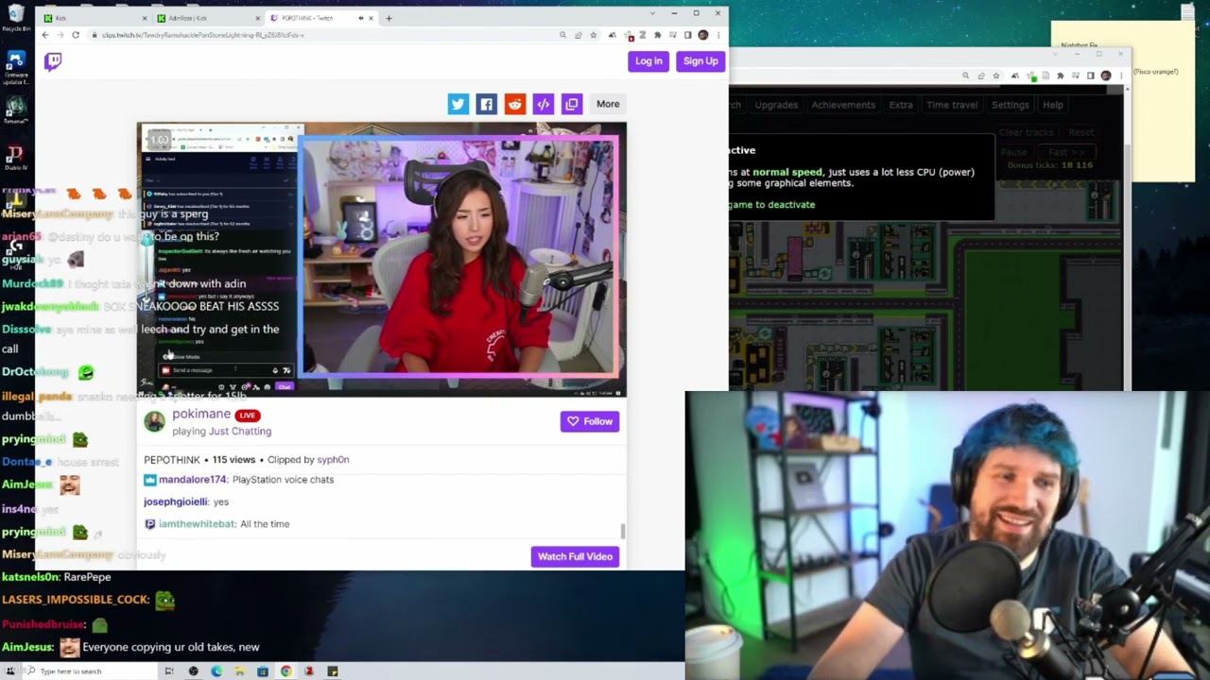This screenshot has height=680, width=1210.
Task: Click username josephgioielli in clip chat
Action: [x=175, y=501]
